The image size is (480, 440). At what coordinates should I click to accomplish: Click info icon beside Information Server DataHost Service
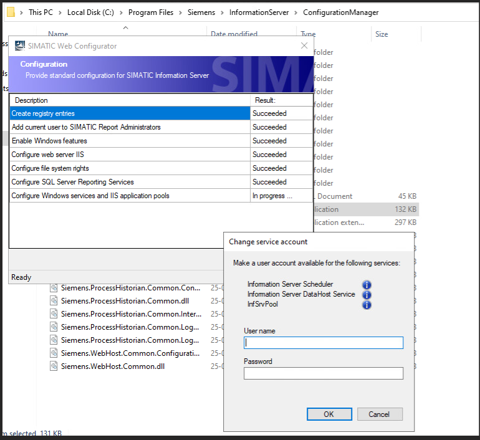pos(367,295)
